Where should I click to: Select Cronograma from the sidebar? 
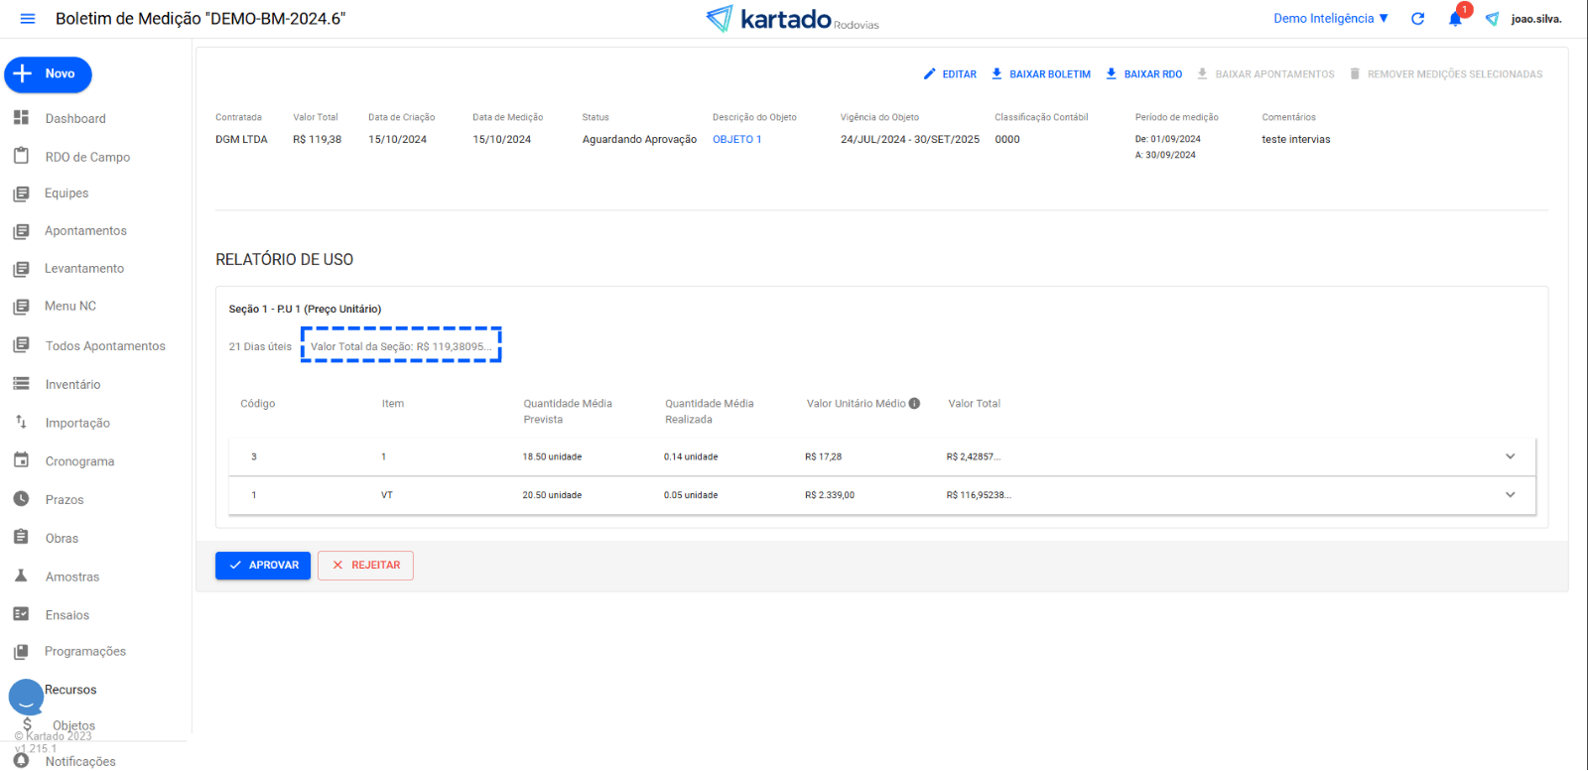click(79, 461)
